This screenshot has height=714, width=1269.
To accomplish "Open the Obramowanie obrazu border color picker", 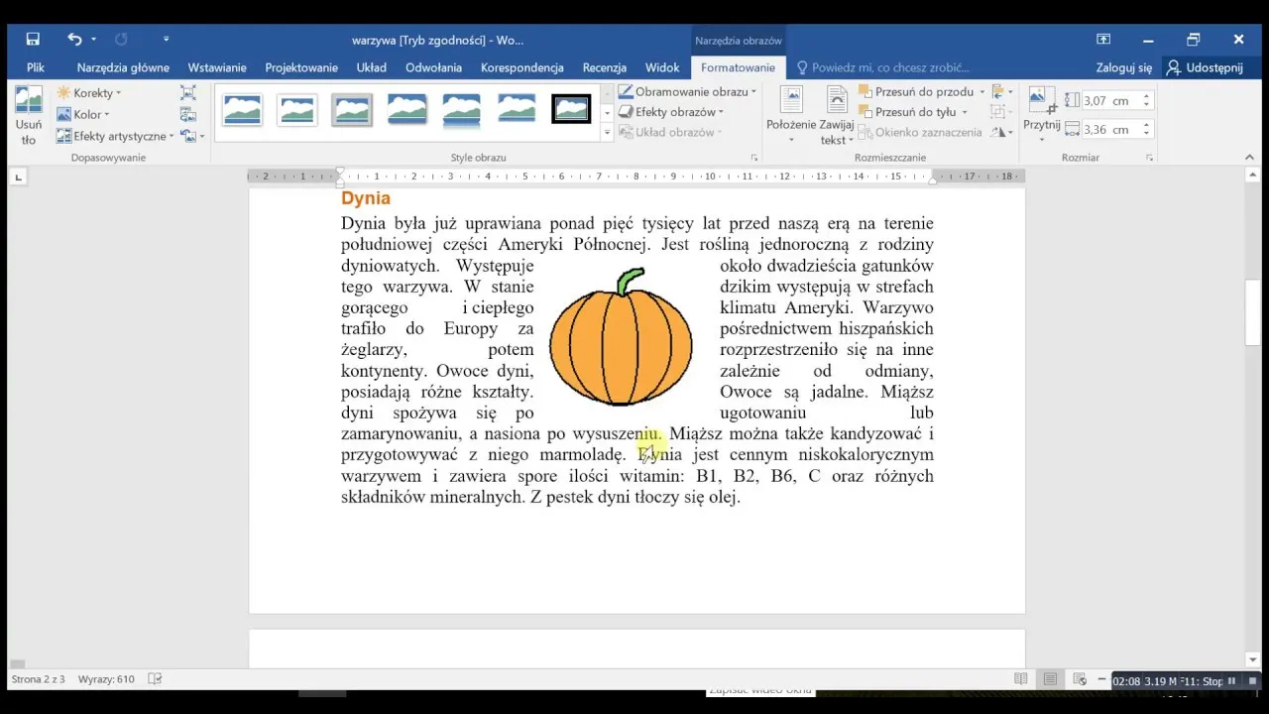I will tap(687, 91).
